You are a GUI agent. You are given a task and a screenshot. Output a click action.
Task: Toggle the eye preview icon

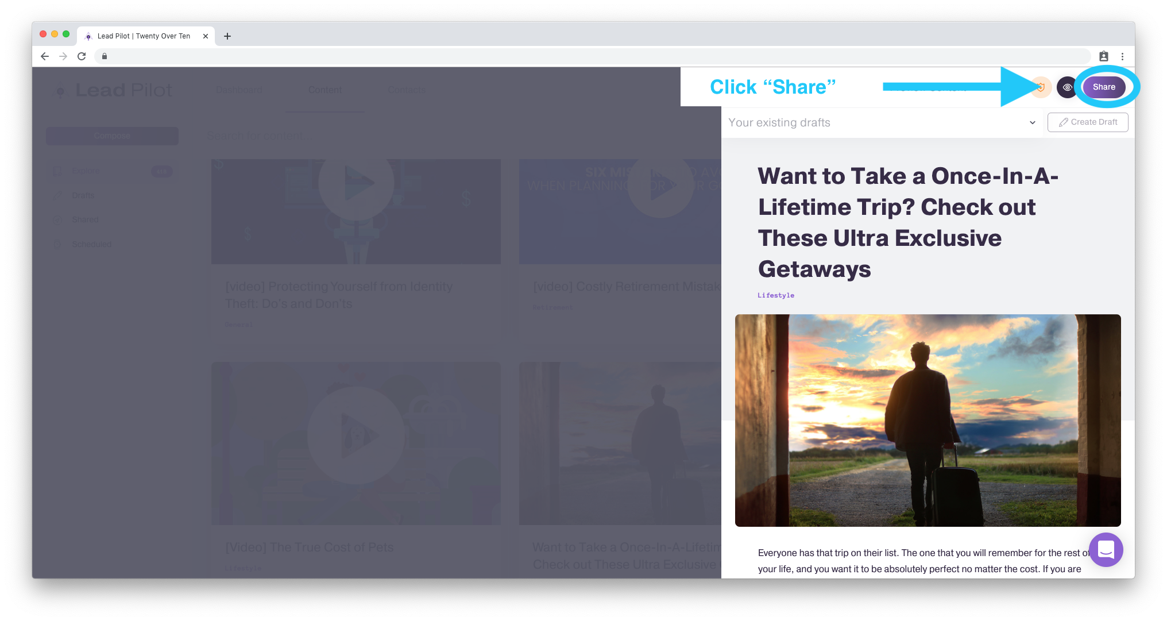click(x=1067, y=87)
